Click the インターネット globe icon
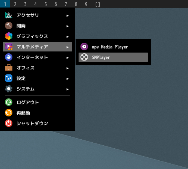 click(x=9, y=57)
